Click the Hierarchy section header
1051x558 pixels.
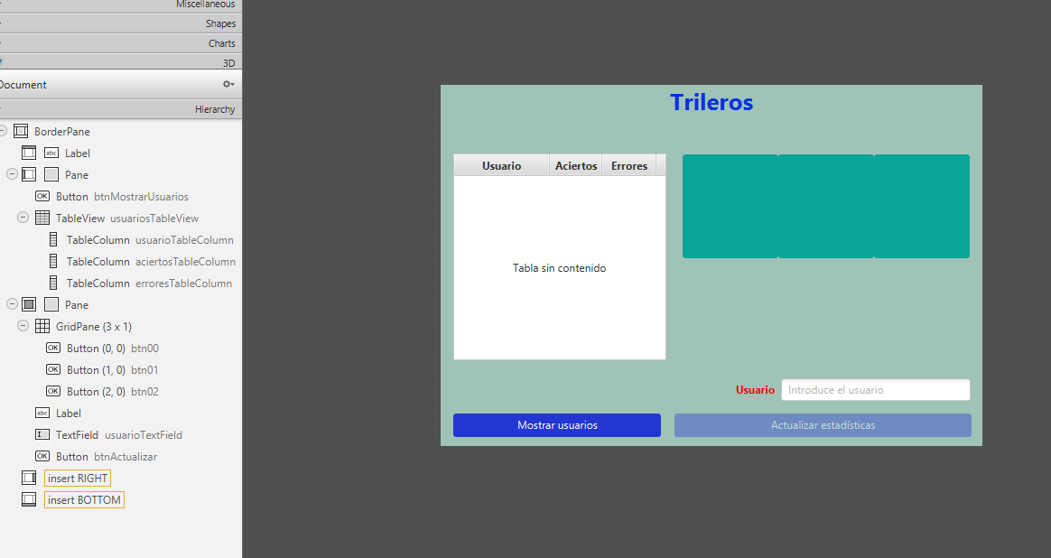pos(121,109)
